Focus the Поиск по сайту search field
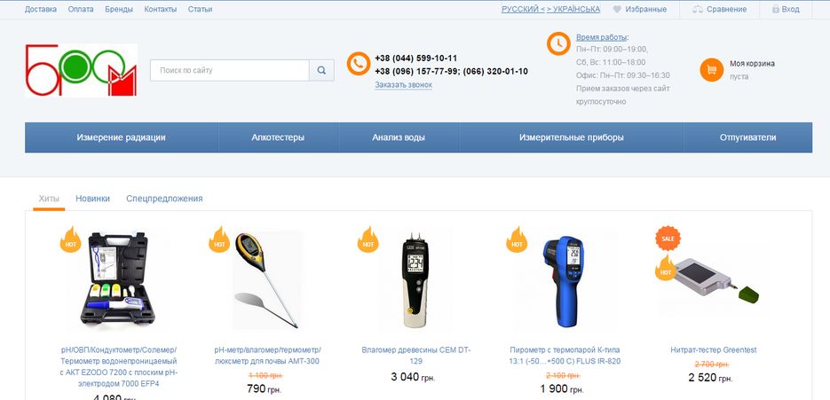 click(230, 70)
